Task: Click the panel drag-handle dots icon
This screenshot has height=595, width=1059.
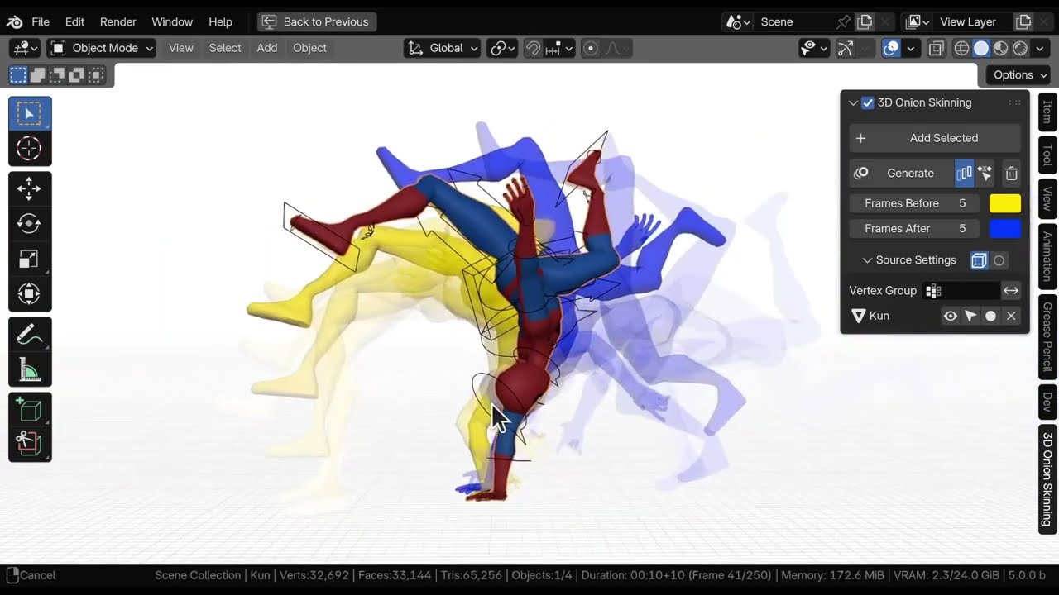Action: pos(1014,103)
